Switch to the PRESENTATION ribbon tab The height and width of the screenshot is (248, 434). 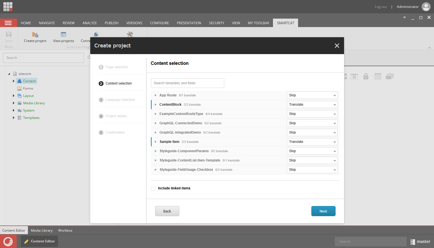pos(189,23)
